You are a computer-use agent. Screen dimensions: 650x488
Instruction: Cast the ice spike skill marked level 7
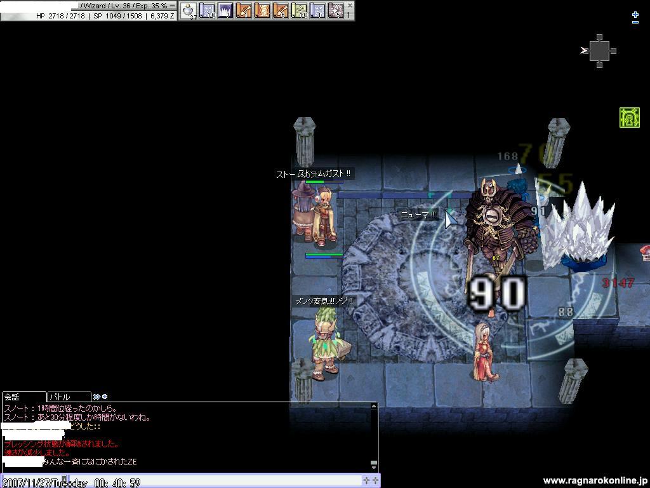click(x=225, y=10)
